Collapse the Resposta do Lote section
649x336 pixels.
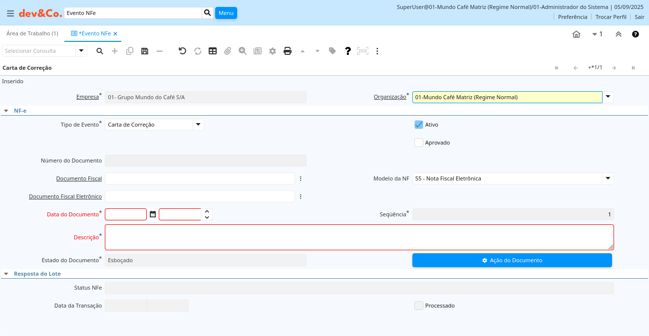pyautogui.click(x=6, y=274)
